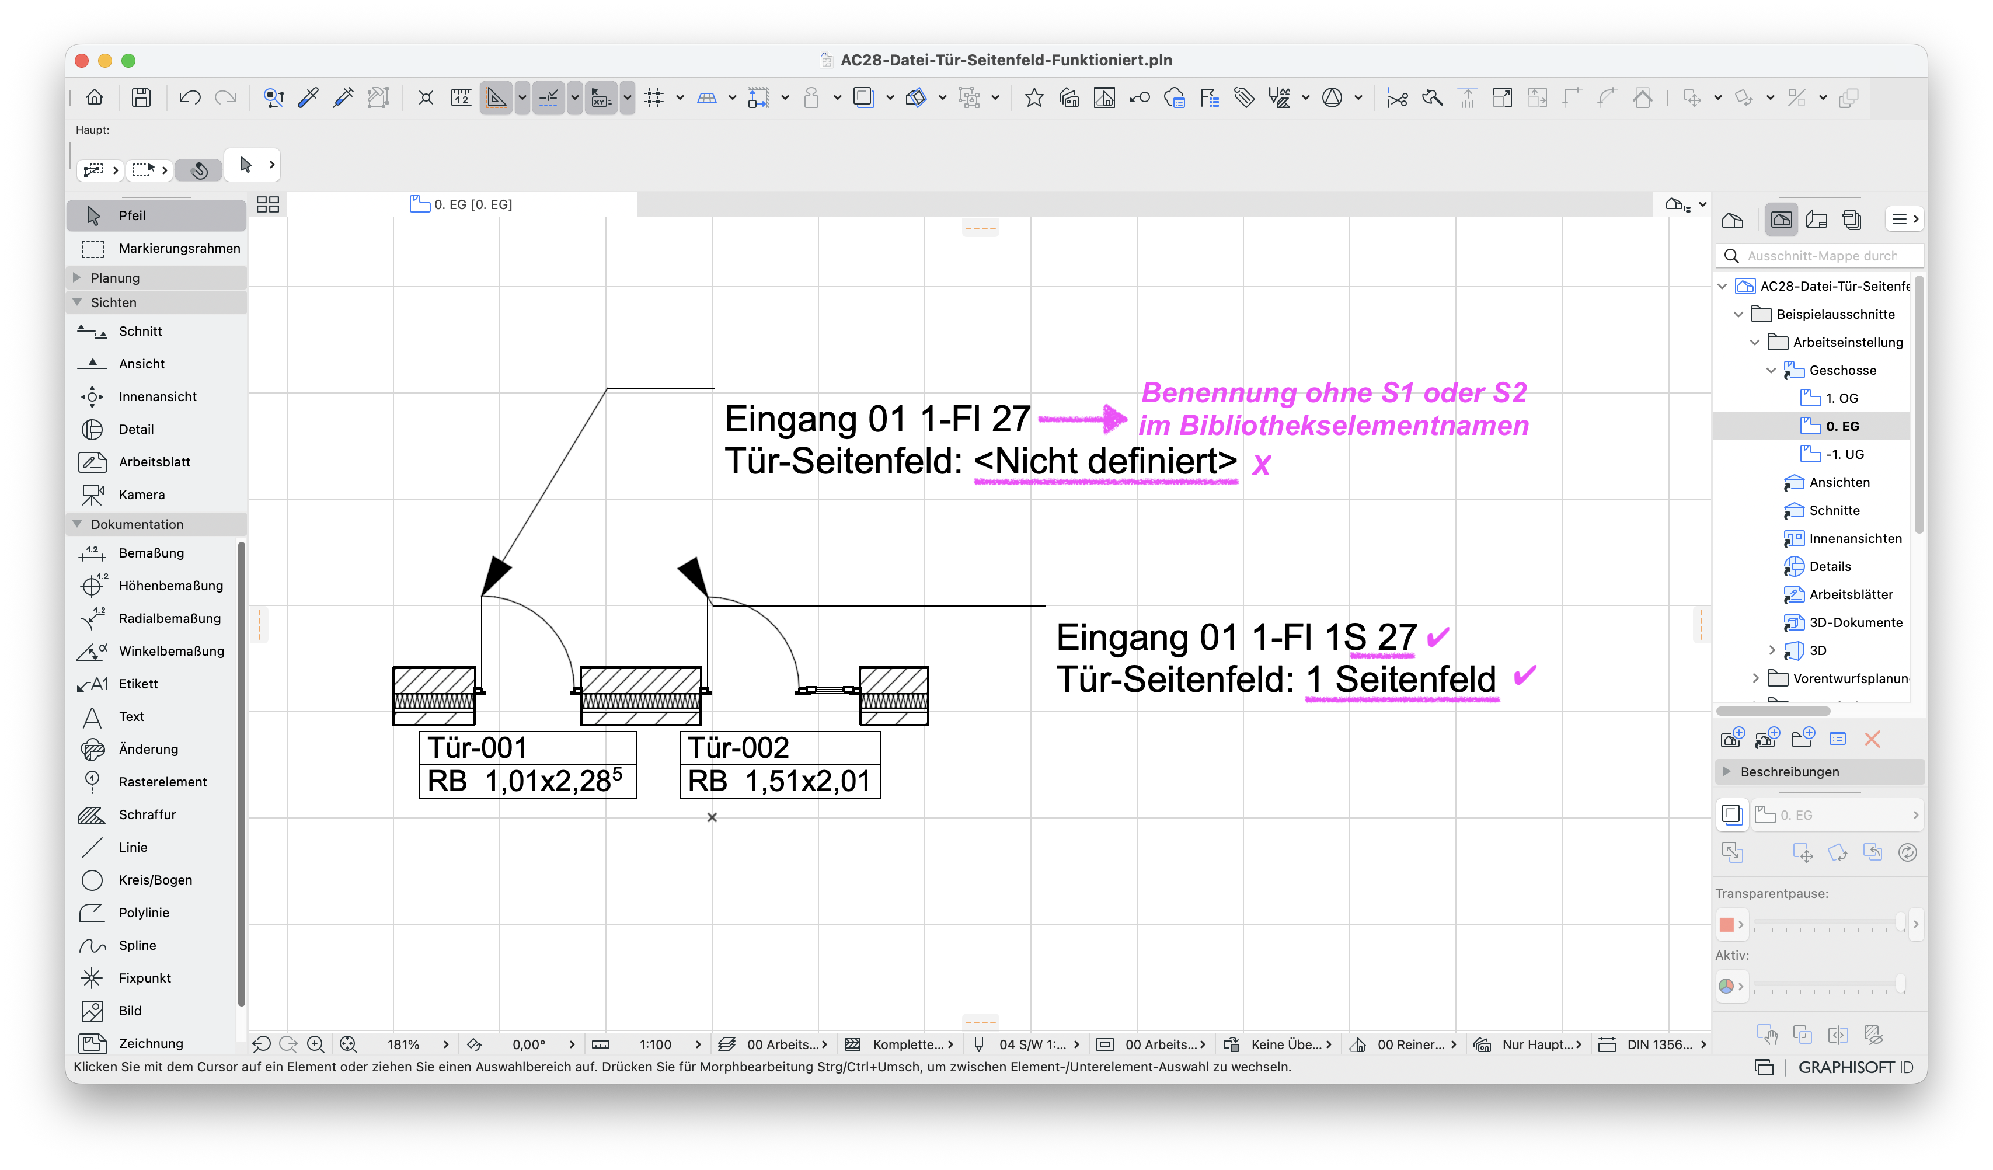
Task: Click the Ausschnitt-Mappe search field
Action: click(1820, 256)
